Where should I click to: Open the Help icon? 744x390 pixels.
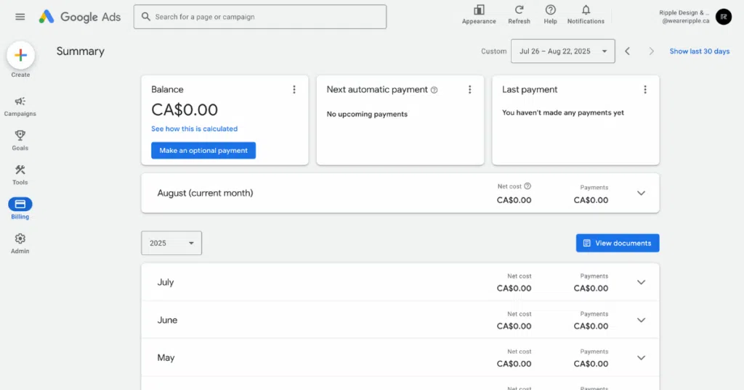550,10
